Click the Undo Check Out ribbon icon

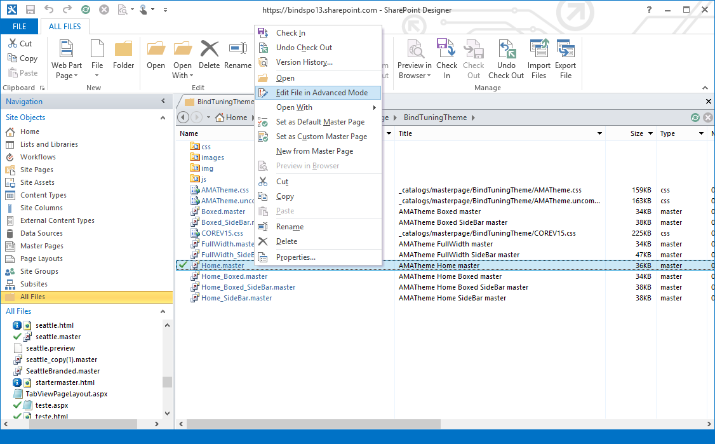click(x=506, y=49)
